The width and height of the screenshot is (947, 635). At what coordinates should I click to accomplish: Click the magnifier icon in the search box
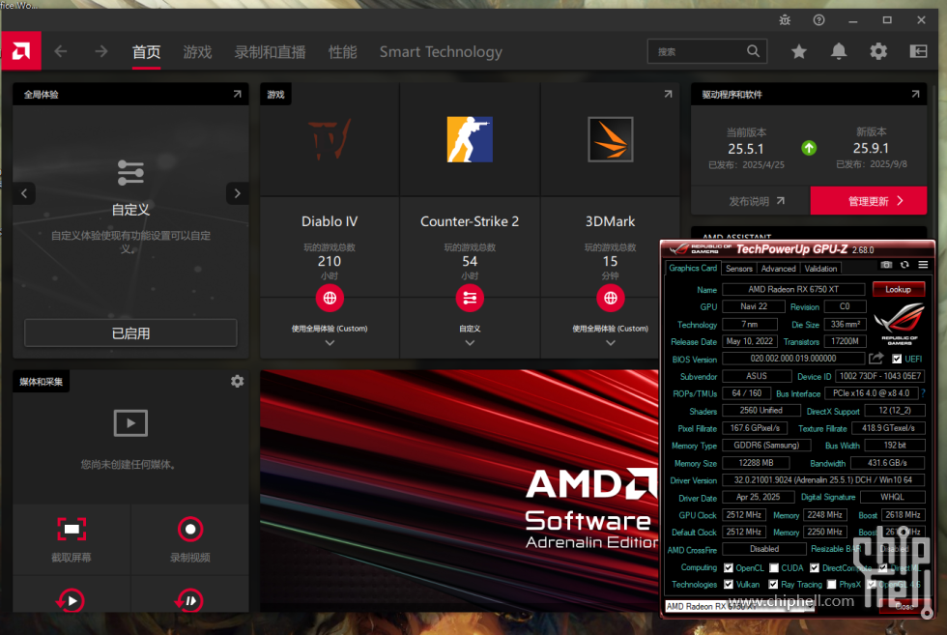(753, 51)
